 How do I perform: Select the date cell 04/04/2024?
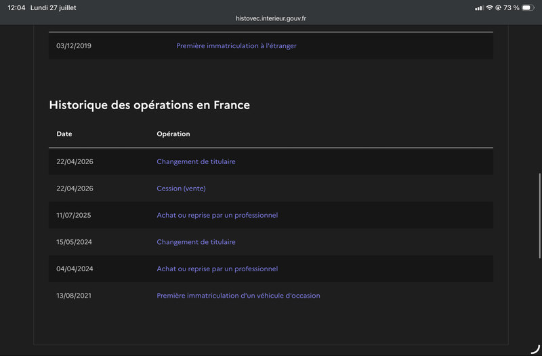coord(75,269)
